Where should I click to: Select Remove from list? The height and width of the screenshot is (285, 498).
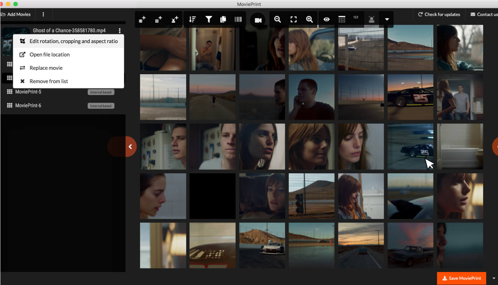[x=68, y=81]
